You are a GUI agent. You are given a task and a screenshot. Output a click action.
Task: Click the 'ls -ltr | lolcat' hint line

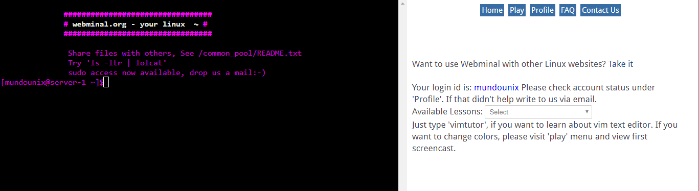118,63
